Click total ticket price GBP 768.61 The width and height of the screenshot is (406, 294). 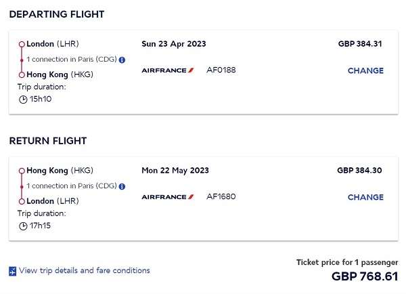click(365, 276)
